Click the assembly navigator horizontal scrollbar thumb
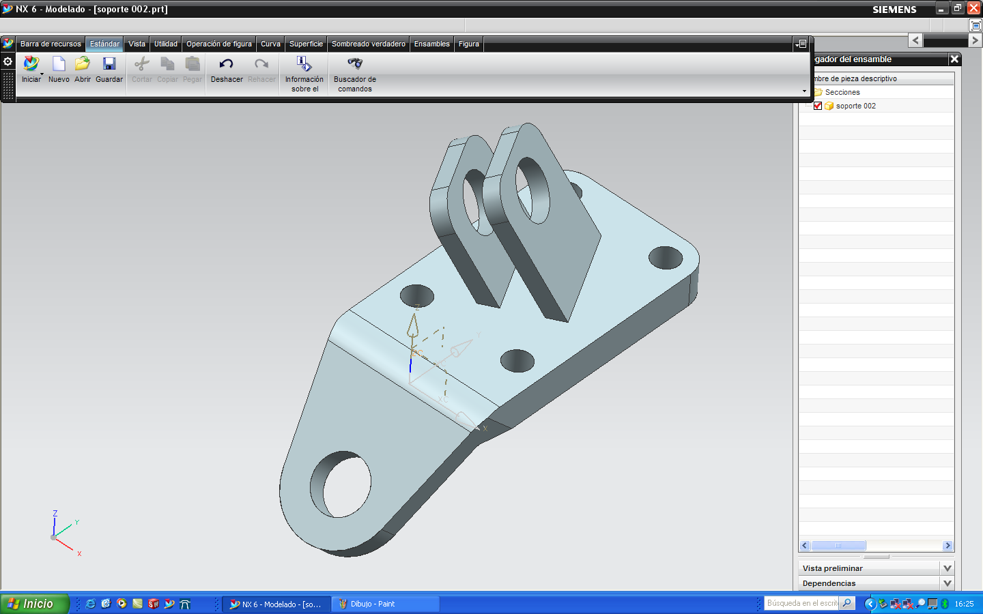The height and width of the screenshot is (614, 983). (x=838, y=545)
